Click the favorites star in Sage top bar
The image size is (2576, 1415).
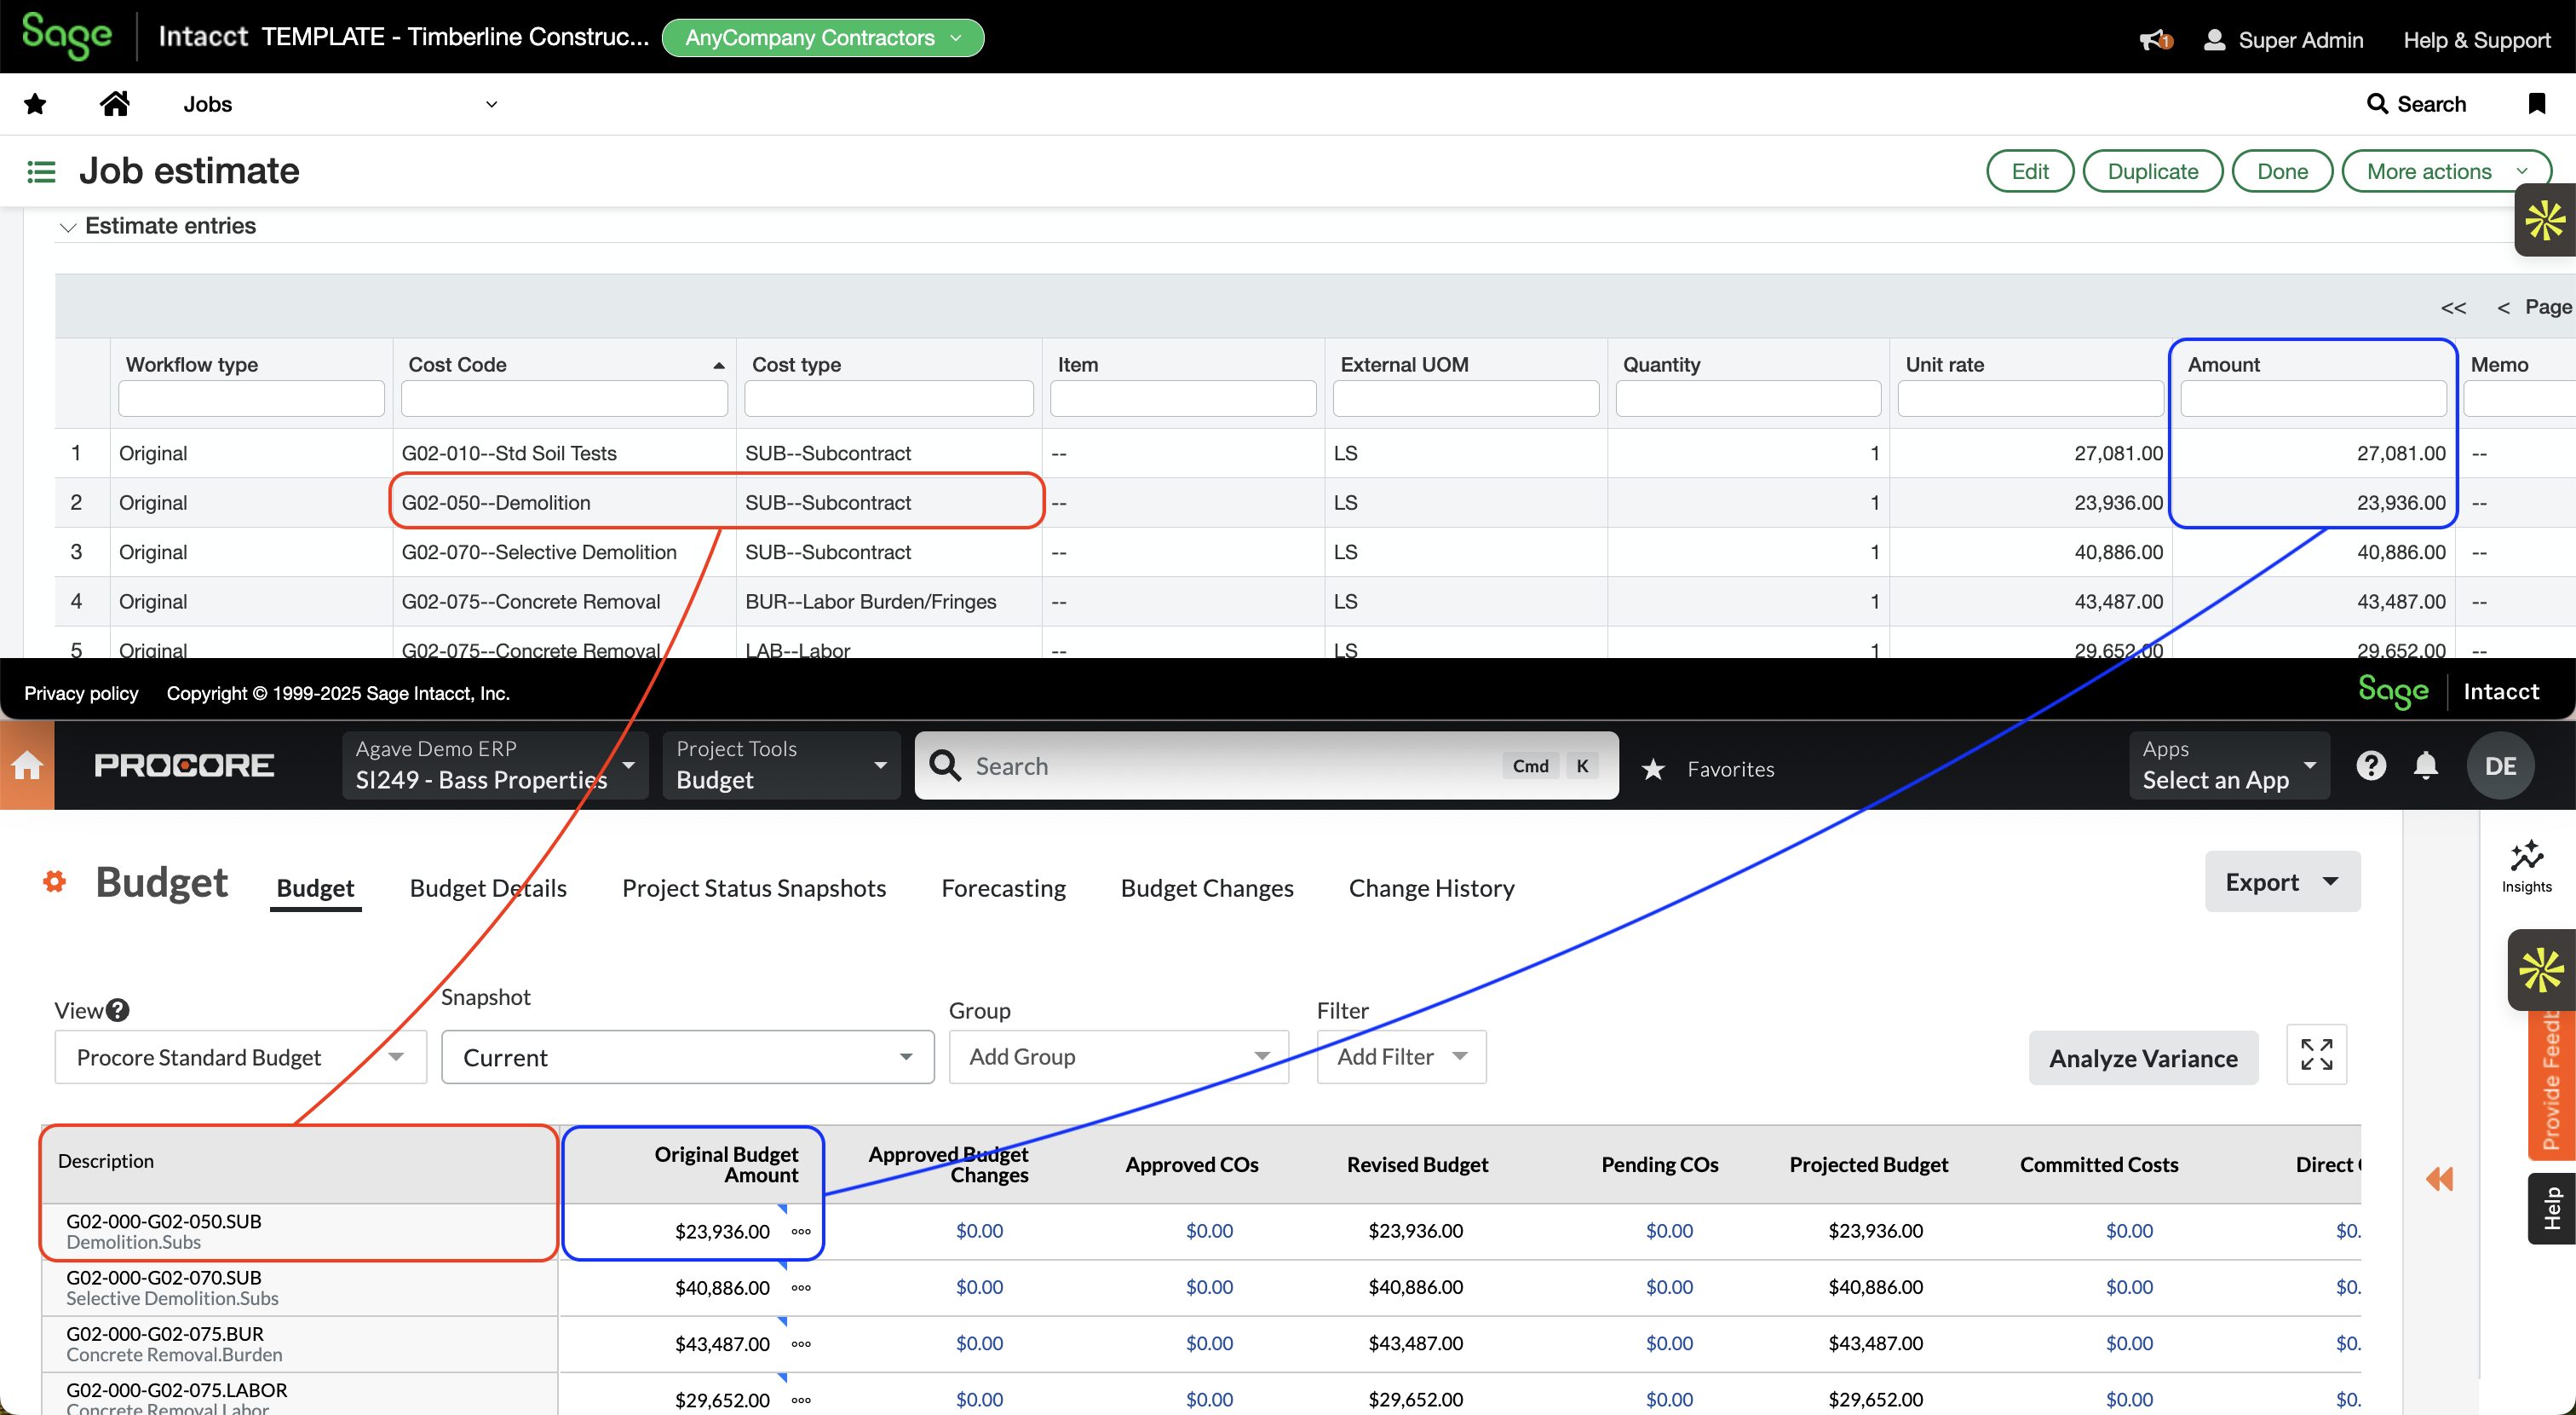(x=34, y=103)
